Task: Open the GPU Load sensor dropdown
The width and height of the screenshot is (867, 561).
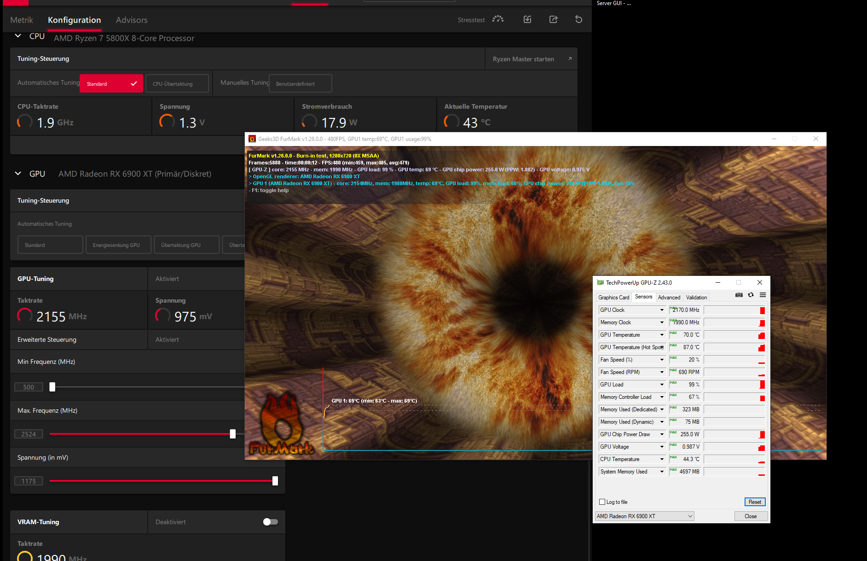Action: (x=662, y=385)
